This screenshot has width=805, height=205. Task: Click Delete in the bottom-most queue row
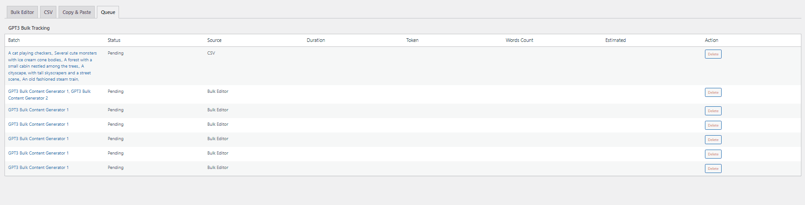713,169
